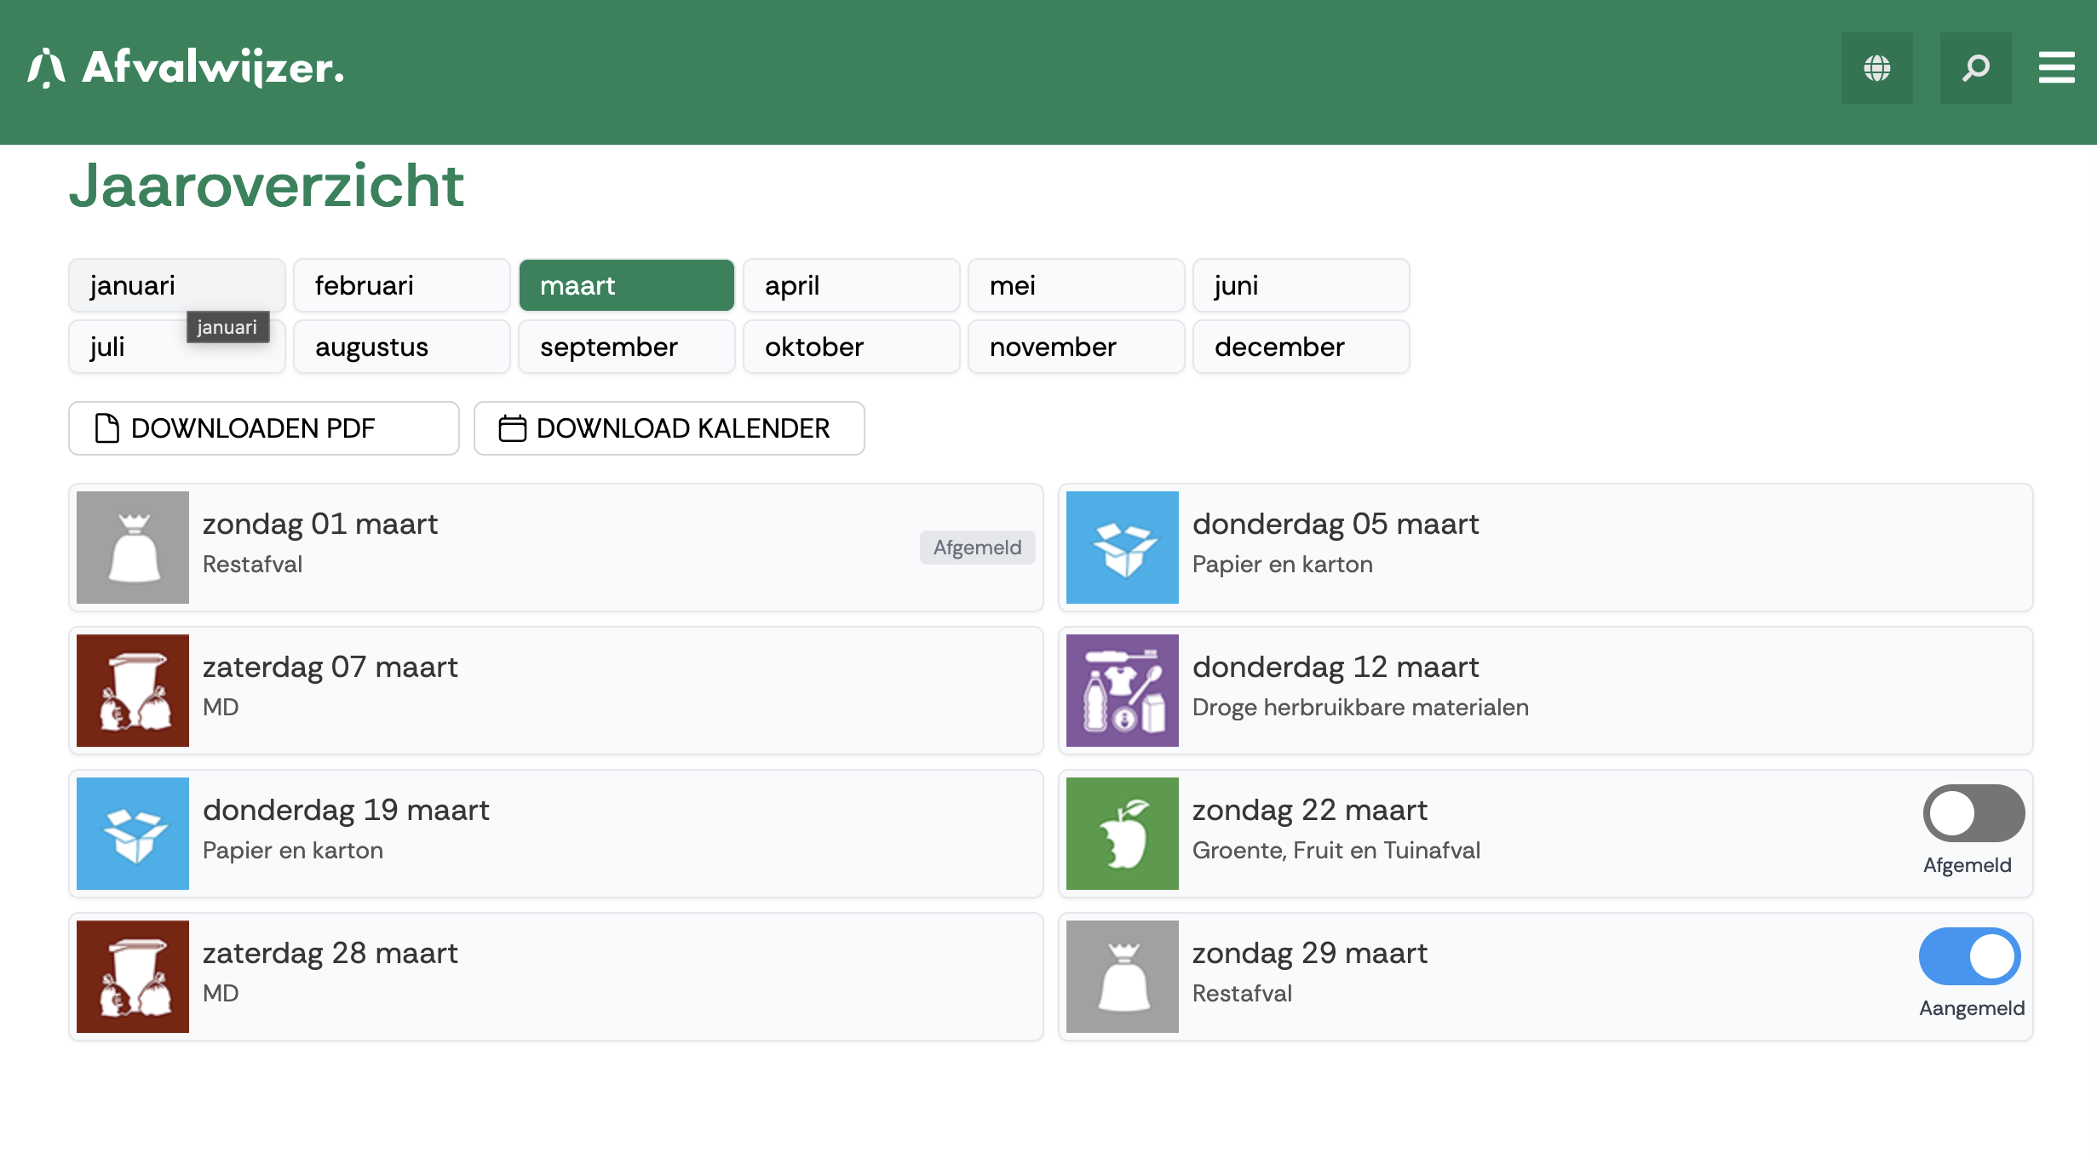2097x1153 pixels.
Task: Click the Downloaden PDF button
Action: click(x=263, y=428)
